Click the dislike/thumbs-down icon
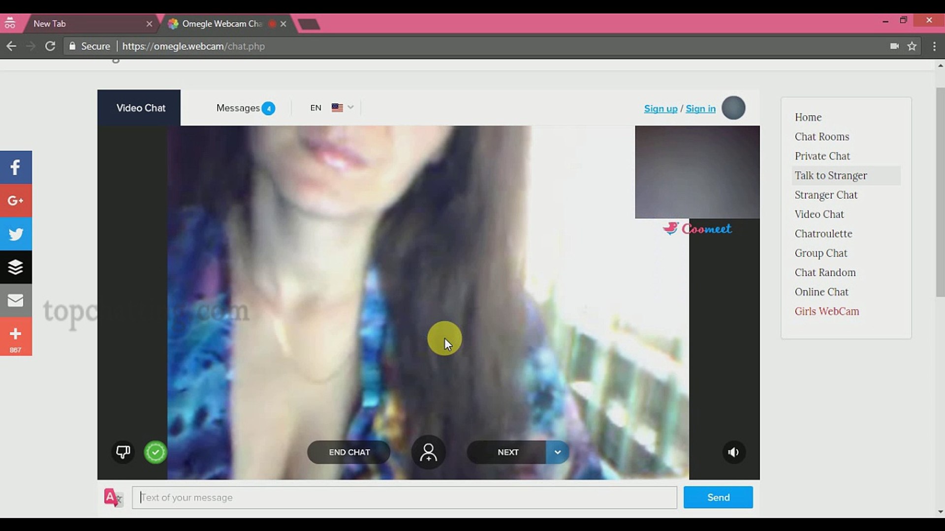The height and width of the screenshot is (531, 945). (x=123, y=451)
